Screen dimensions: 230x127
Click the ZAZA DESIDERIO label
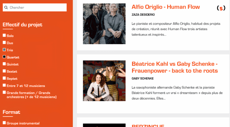pyautogui.click(x=143, y=15)
